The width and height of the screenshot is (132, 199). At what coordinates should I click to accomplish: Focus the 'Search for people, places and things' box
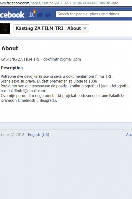pyautogui.click(x=94, y=14)
